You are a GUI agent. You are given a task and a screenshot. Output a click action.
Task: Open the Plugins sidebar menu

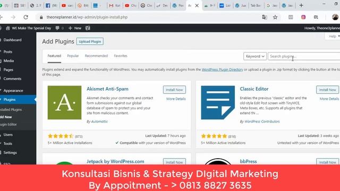pos(10,100)
